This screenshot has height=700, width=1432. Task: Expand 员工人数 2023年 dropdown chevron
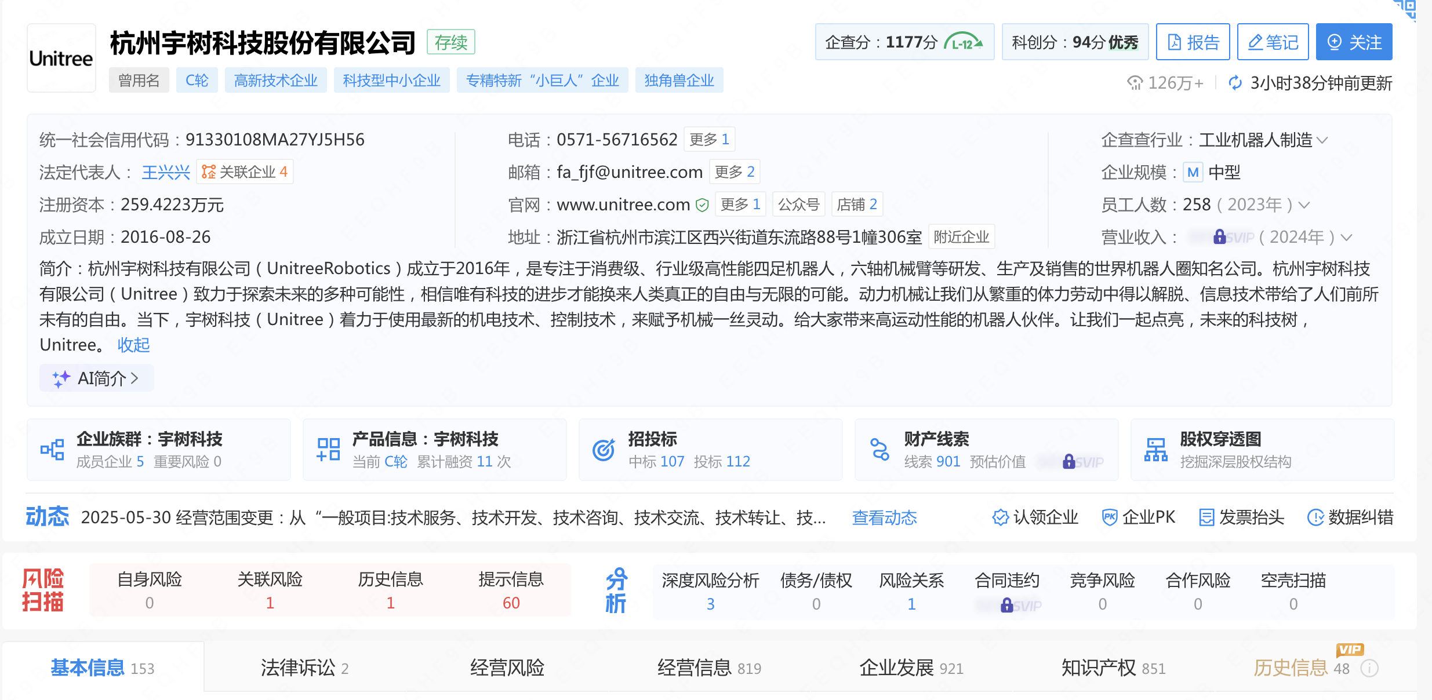point(1304,205)
